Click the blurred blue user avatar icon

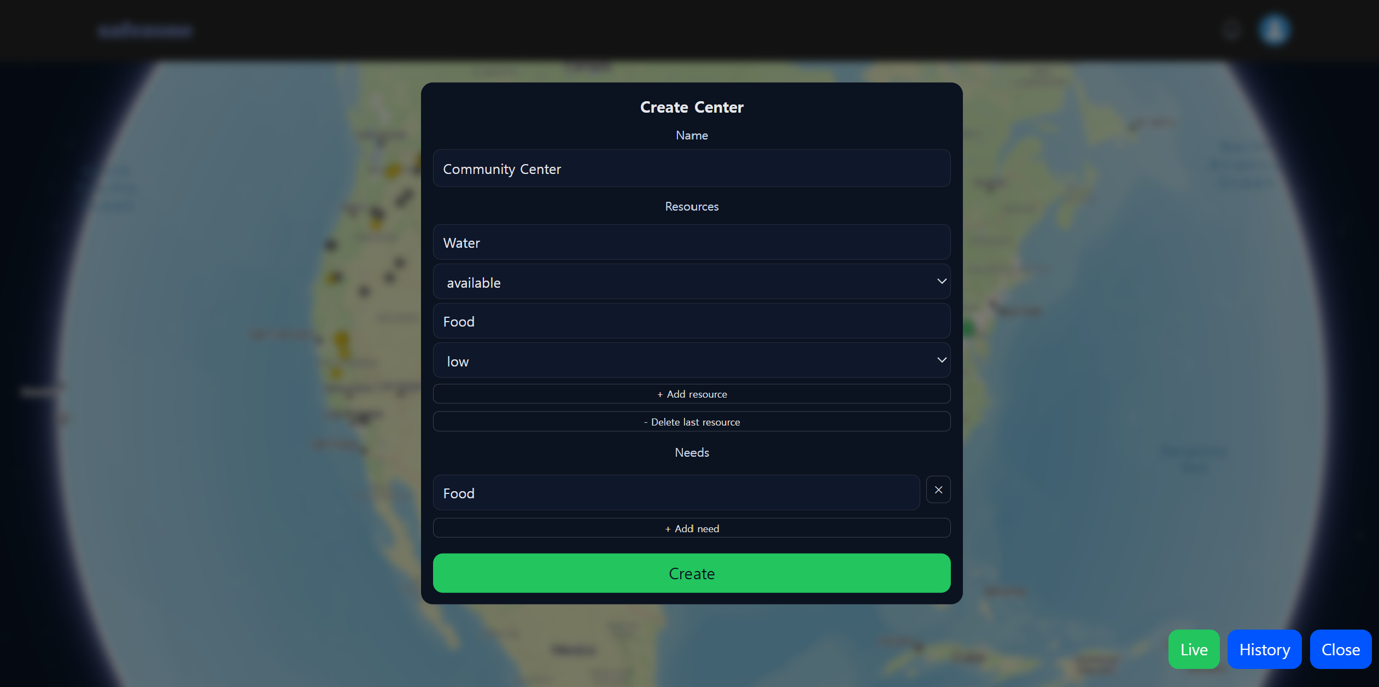coord(1274,30)
